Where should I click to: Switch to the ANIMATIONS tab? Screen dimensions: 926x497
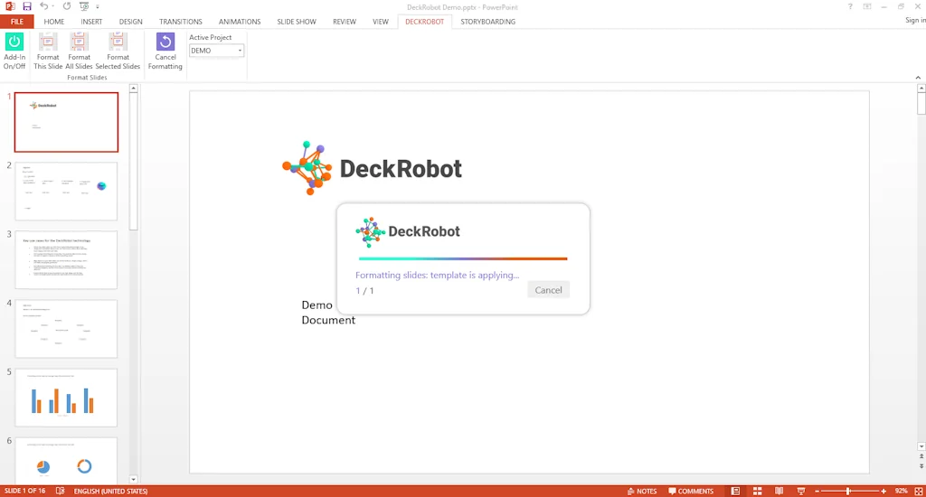(240, 22)
